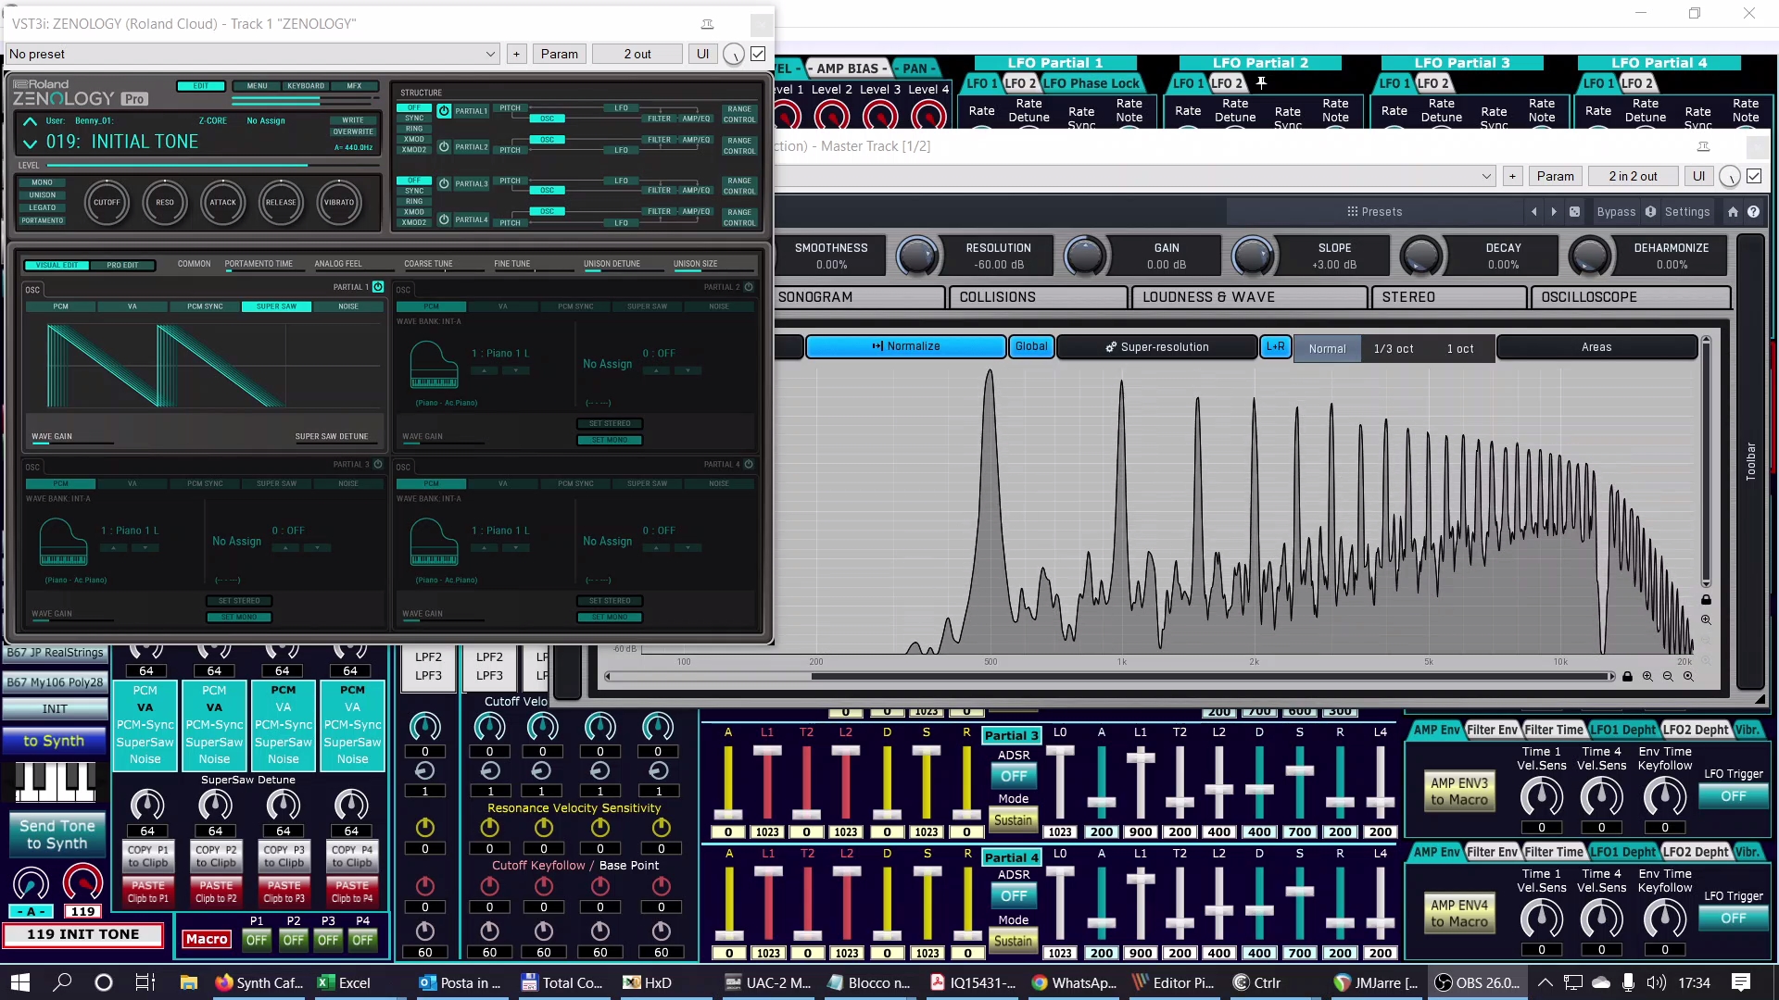The height and width of the screenshot is (1000, 1779).
Task: Open analyzer help with the question mark icon
Action: point(1754,211)
